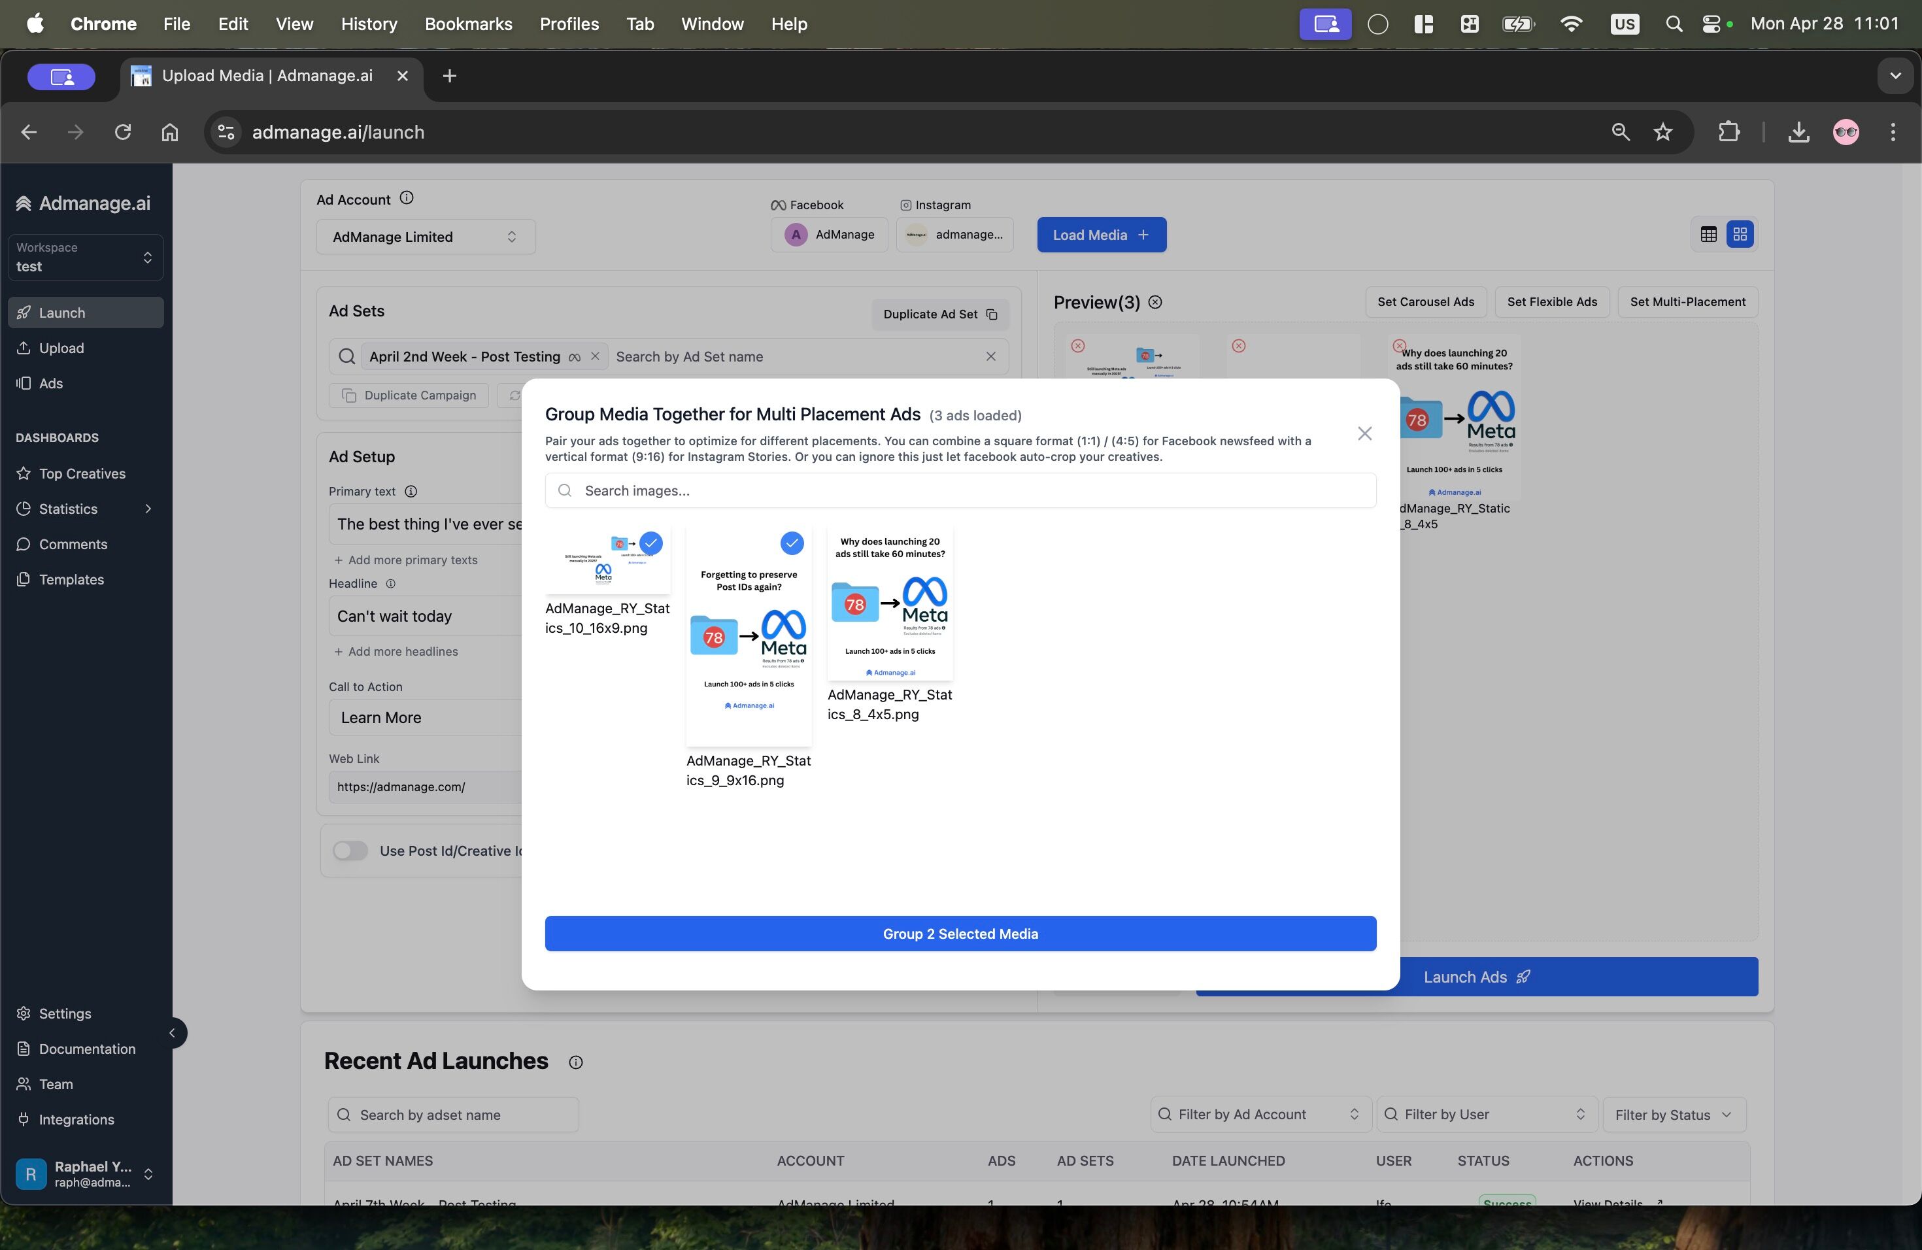Click Set Carousel Ads button
Screen dimensions: 1922x1250
pos(1425,302)
